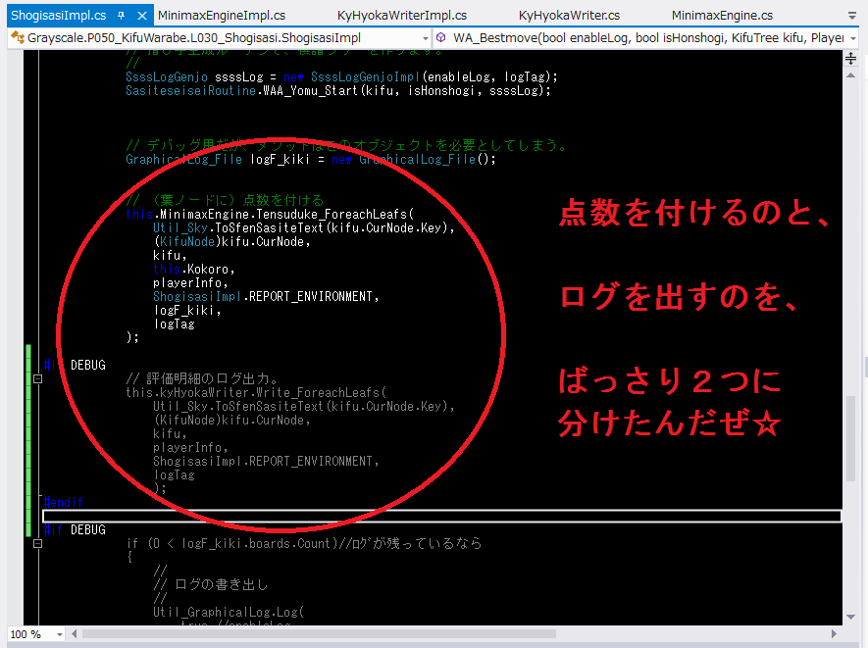
Task: Click the class icon beside Grayscale.P050_KifuWarabe
Action: 18,38
